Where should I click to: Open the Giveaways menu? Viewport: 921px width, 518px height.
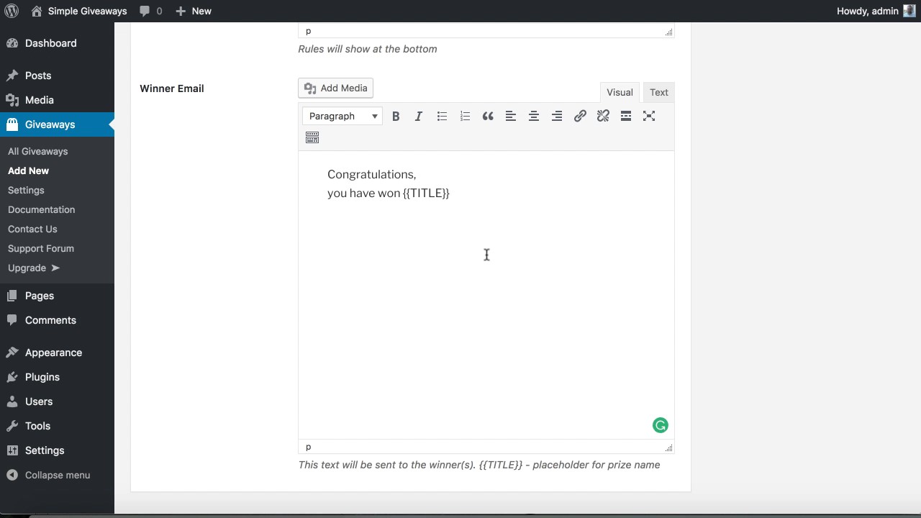pos(57,124)
